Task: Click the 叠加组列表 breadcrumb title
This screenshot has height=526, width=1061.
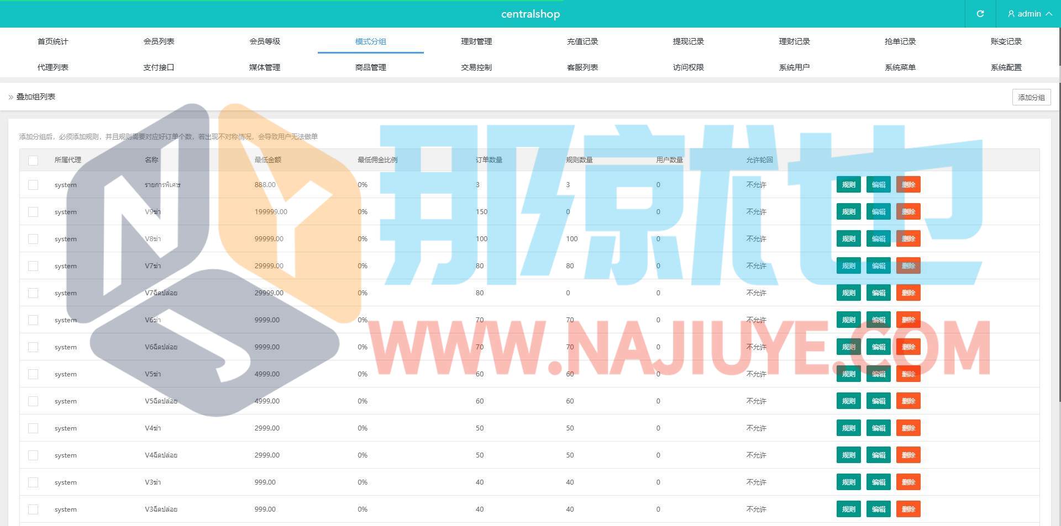Action: click(x=36, y=97)
